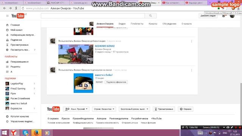Open the BEDWARS UZHAS video title
The height and width of the screenshot is (136, 242).
tap(105, 46)
